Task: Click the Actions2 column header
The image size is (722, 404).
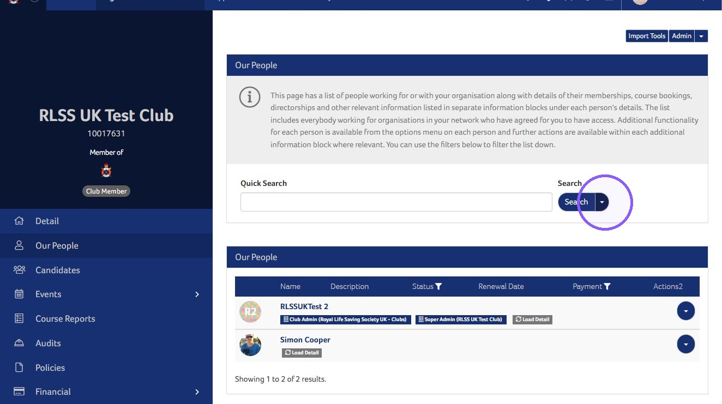Action: click(x=668, y=286)
